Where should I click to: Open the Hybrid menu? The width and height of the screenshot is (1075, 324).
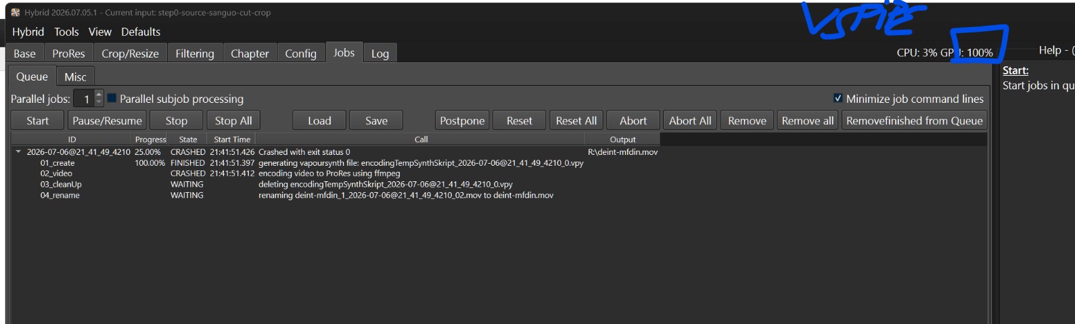click(28, 32)
